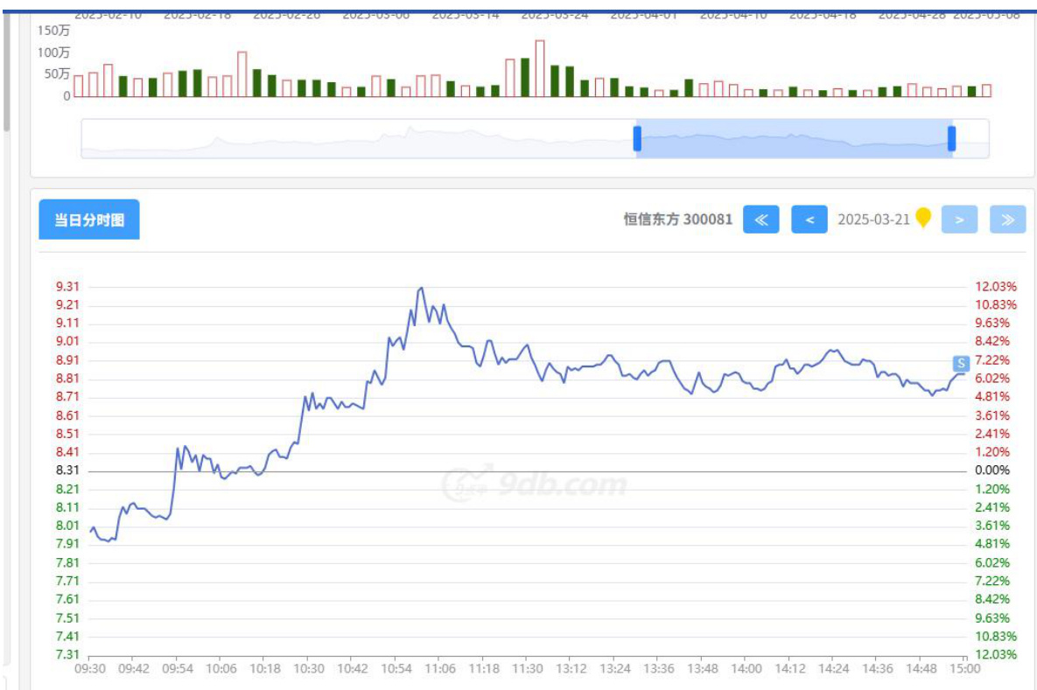1037x690 pixels.
Task: Click the double-left arrow jump button
Action: pos(760,220)
